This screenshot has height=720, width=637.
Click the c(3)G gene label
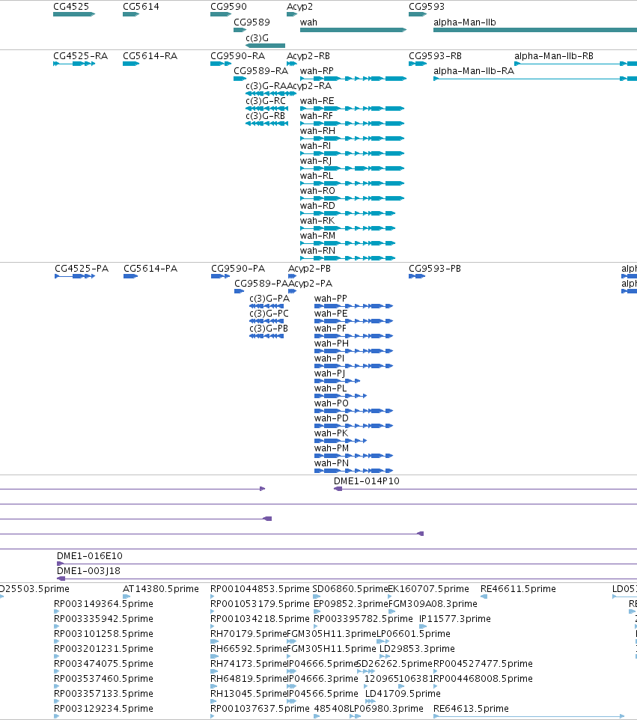[257, 38]
